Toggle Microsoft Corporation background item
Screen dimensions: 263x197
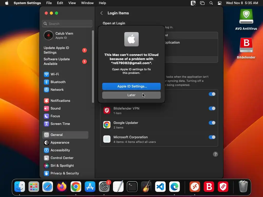point(212,137)
